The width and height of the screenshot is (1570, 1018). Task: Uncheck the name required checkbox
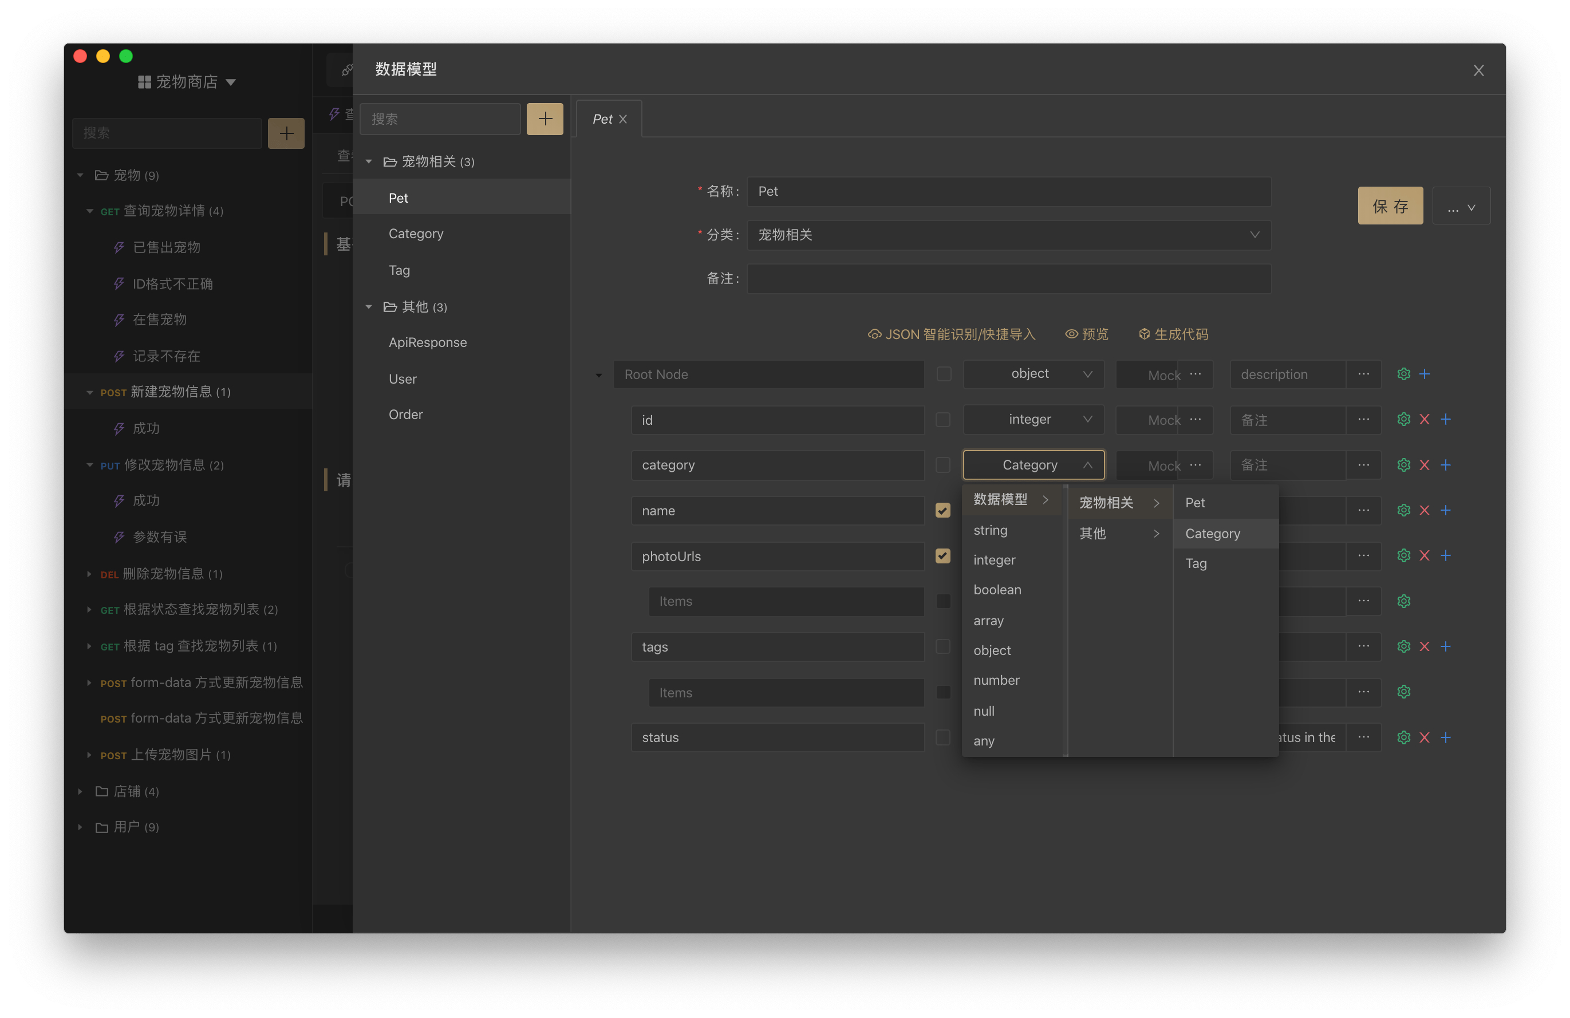pos(942,511)
